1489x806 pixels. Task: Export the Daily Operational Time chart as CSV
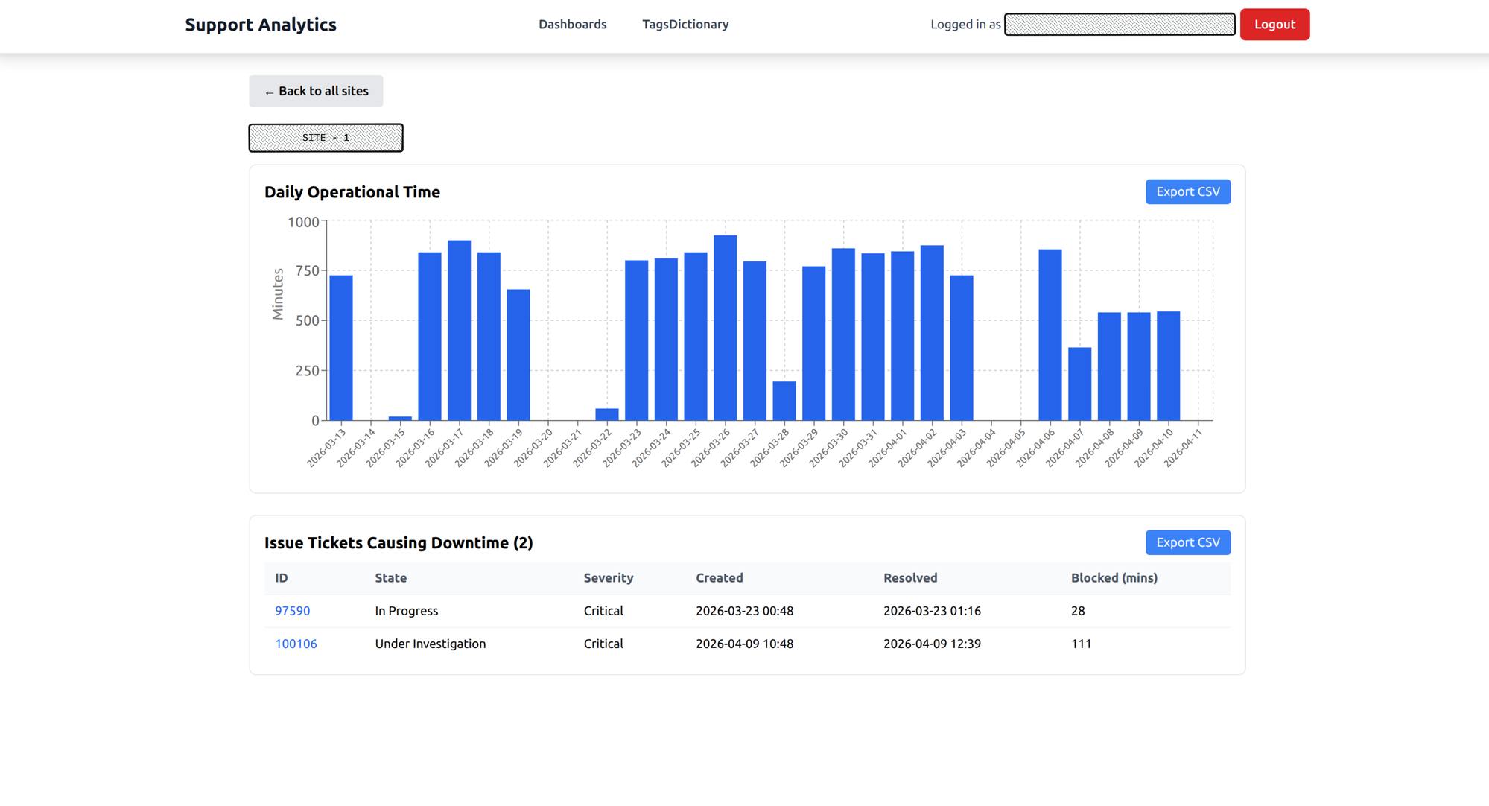(x=1188, y=191)
